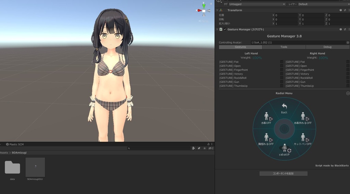Open the Default layer dropdown
Screen dimensions: 350x194
point(324,4)
